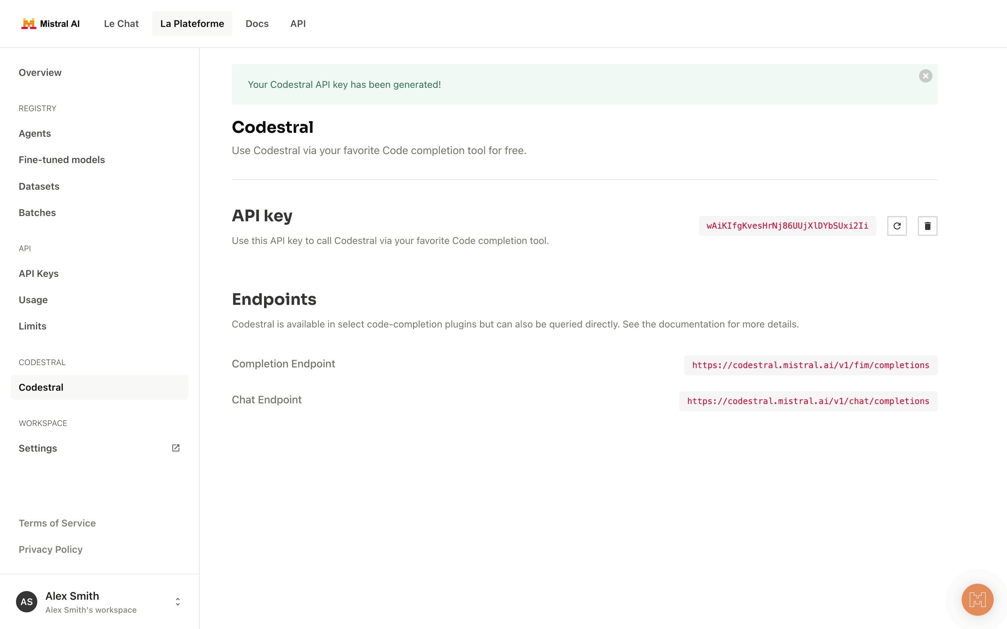Go to Overview in the sidebar

click(40, 73)
